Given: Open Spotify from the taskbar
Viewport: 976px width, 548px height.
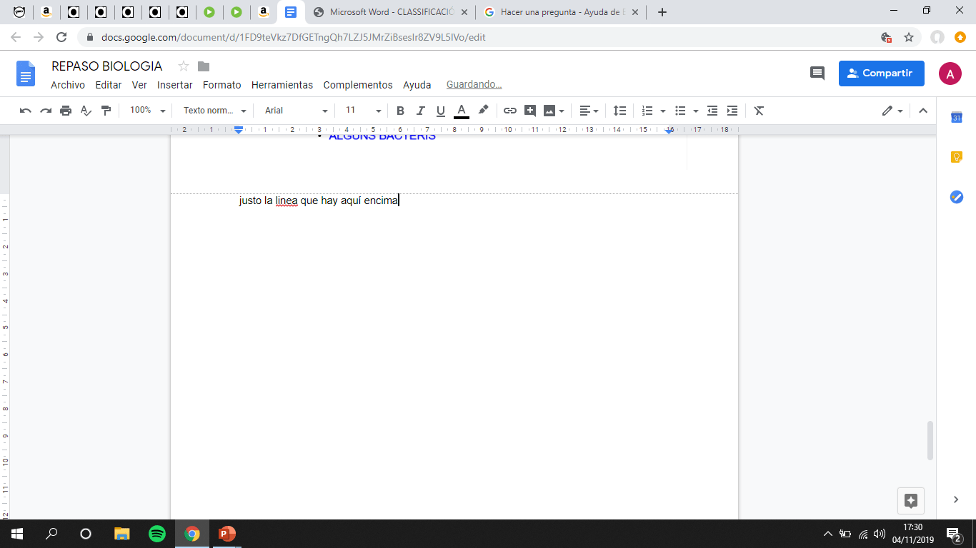Looking at the screenshot, I should pos(157,534).
